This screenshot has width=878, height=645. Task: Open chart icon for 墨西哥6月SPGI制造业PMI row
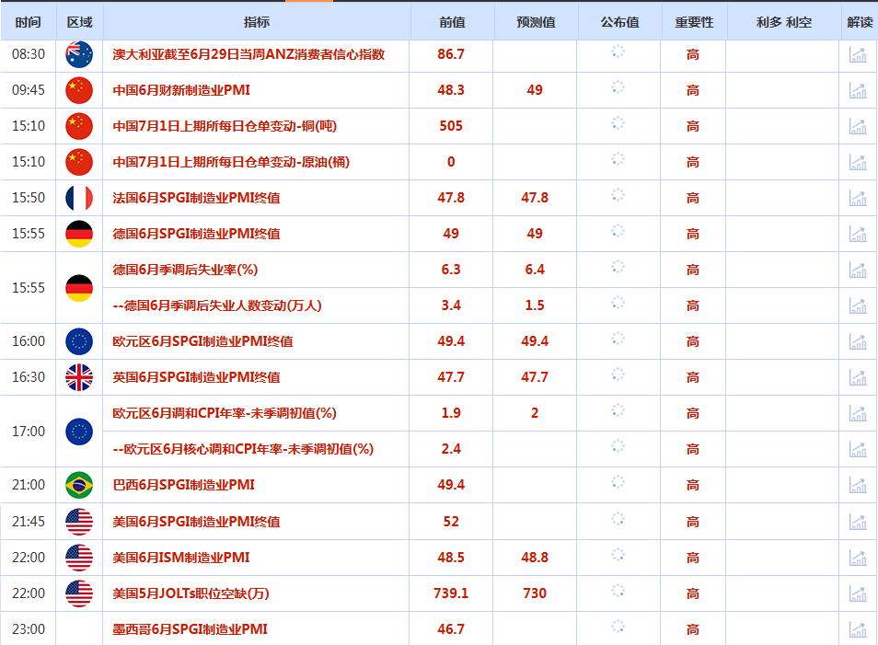point(858,628)
